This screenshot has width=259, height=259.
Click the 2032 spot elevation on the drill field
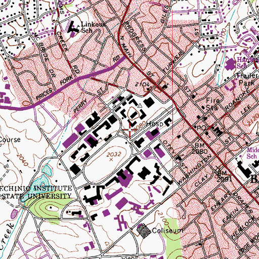(x=114, y=154)
